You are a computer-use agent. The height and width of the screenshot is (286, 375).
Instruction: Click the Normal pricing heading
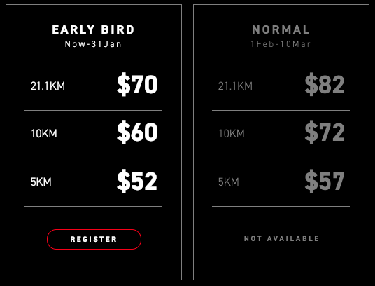click(x=281, y=29)
